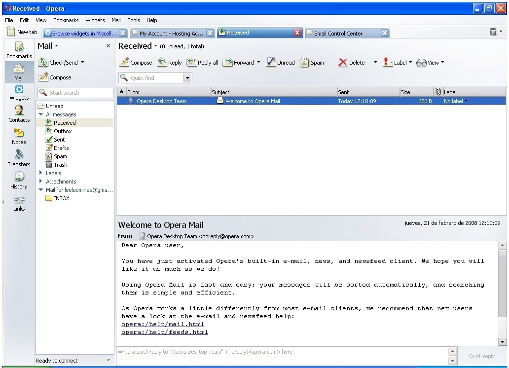Open the Tools menu
The height and width of the screenshot is (368, 509).
click(133, 20)
